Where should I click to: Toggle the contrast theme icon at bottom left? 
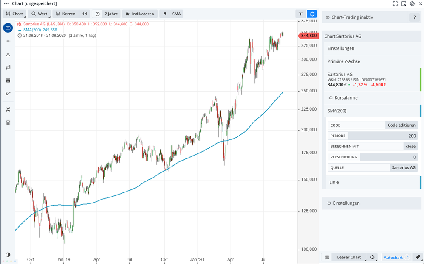coord(8,255)
